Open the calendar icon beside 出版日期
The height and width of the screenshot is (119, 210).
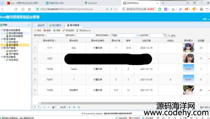click(x=165, y=35)
